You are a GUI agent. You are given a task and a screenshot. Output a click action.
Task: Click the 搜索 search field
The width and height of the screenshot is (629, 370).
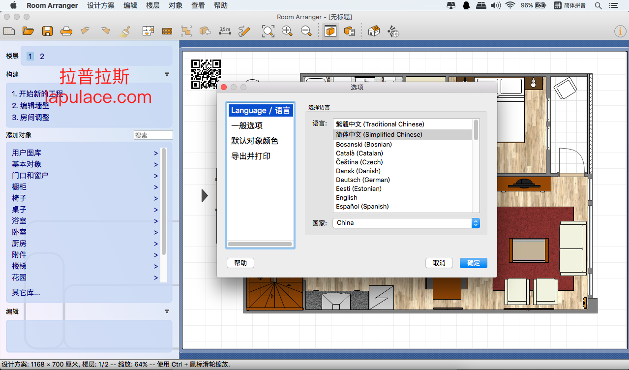[x=153, y=135]
